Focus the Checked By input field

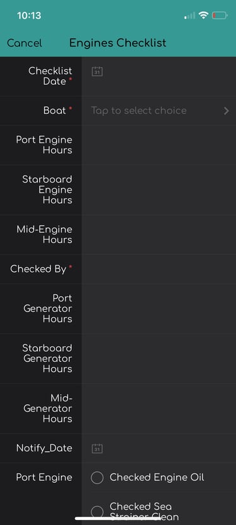point(159,269)
